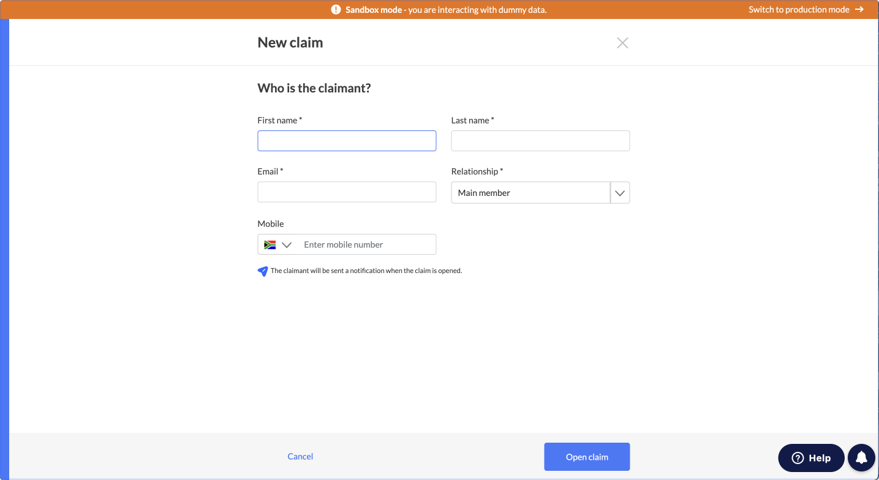
Task: Click the Enter mobile number field
Action: tap(368, 245)
